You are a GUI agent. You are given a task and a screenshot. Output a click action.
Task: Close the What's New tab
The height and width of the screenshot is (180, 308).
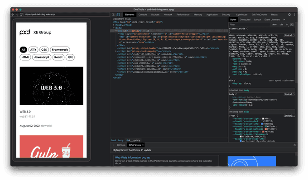tap(143, 145)
